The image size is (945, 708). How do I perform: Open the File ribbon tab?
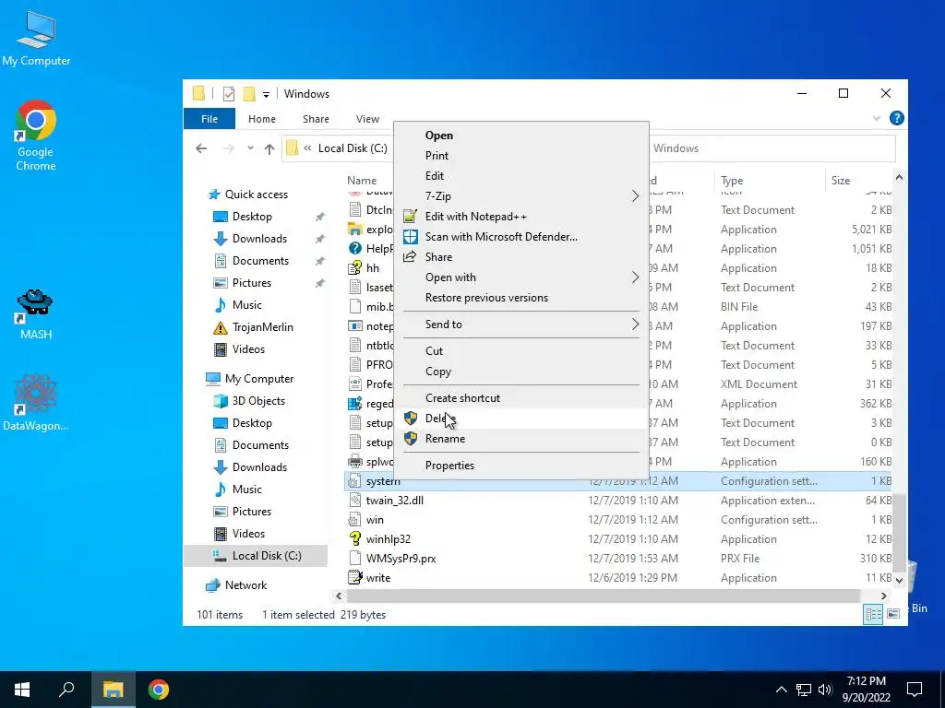209,119
